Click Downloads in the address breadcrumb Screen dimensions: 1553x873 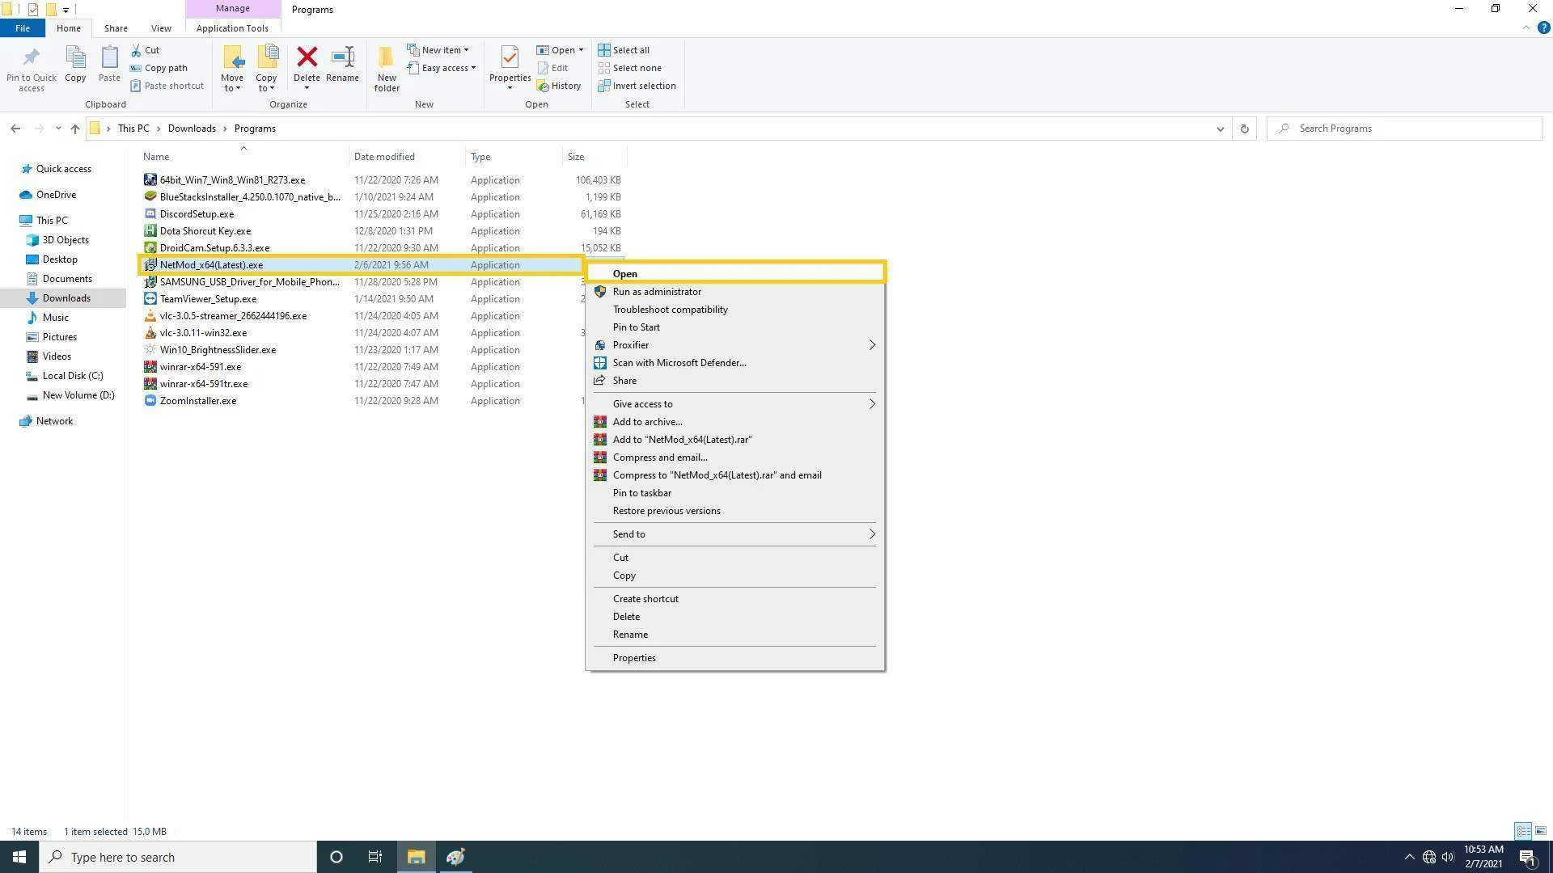pos(192,129)
